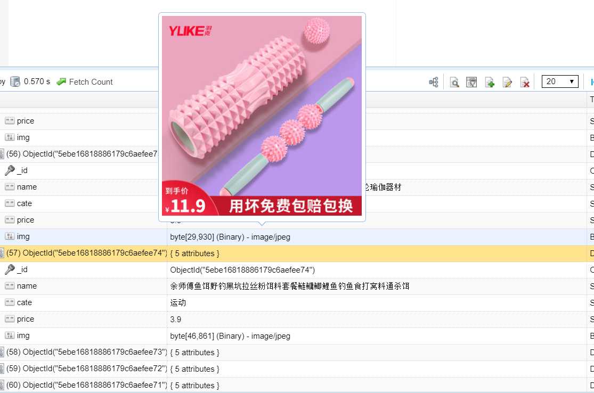Open the query filter builder icon
The image size is (594, 393).
click(471, 82)
